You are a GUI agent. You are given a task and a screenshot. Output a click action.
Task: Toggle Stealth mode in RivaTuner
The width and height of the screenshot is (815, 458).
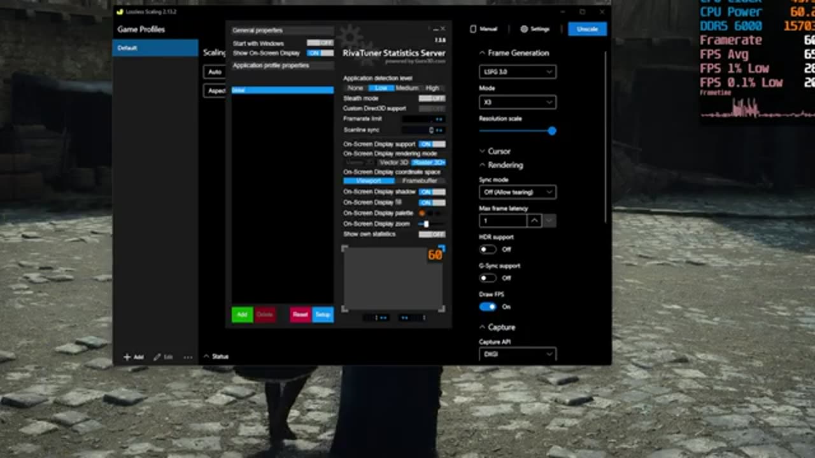[432, 99]
